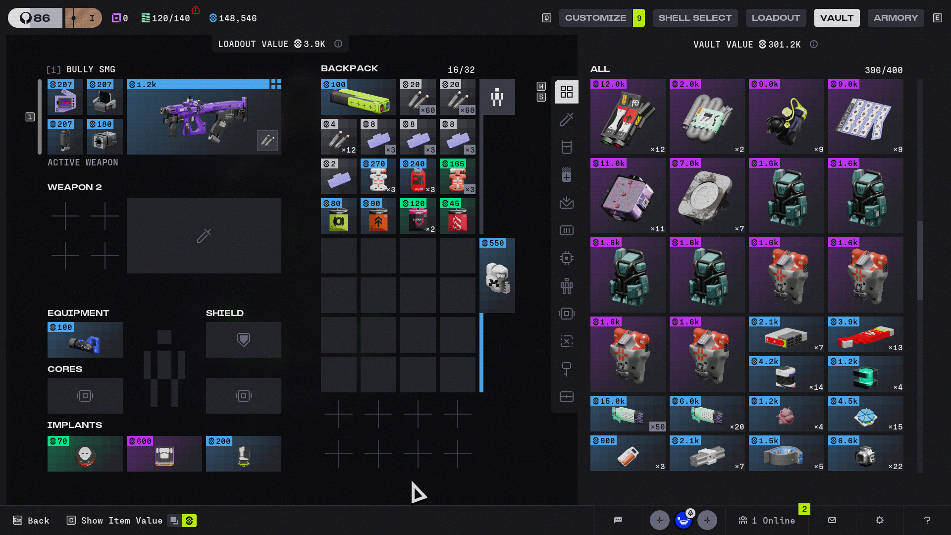Toggle Show Item Value credits mode
The height and width of the screenshot is (535, 951).
189,521
